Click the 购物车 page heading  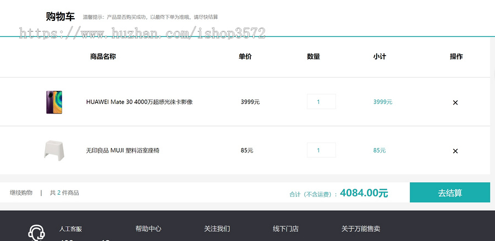point(61,17)
